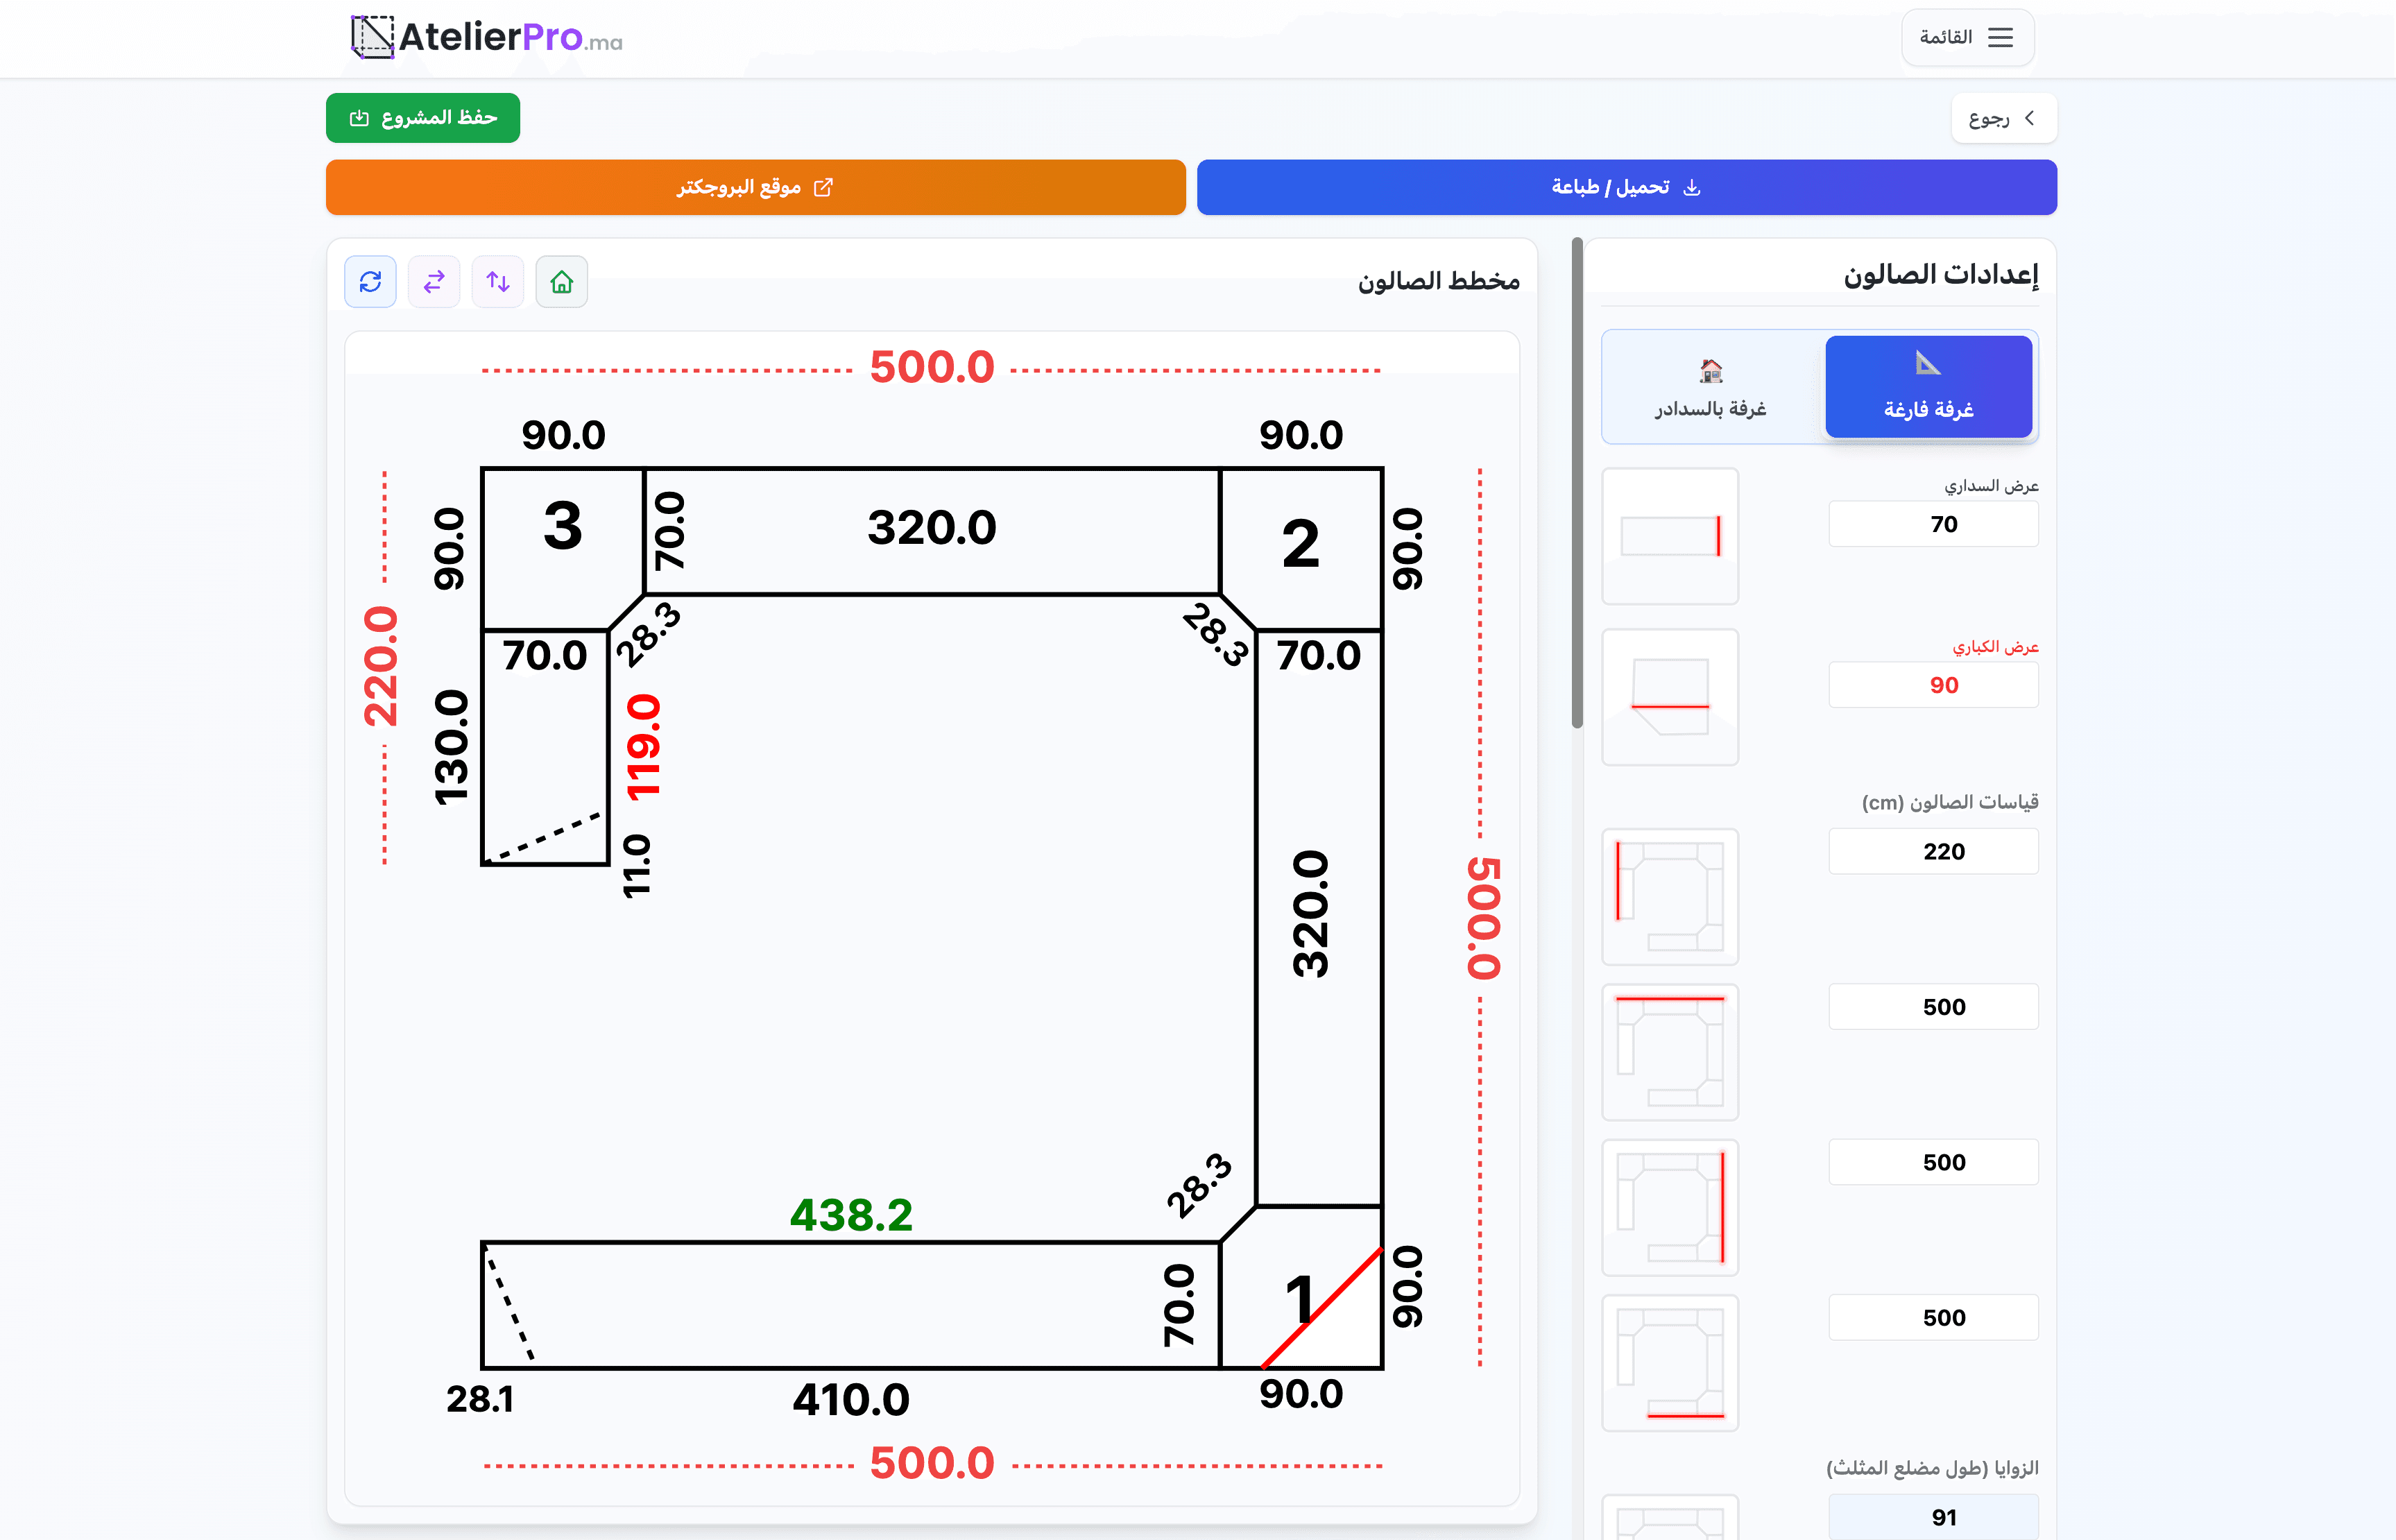Click the bottom-wall highlighted plan thumbnail
The height and width of the screenshot is (1540, 2396).
pos(1670,1363)
